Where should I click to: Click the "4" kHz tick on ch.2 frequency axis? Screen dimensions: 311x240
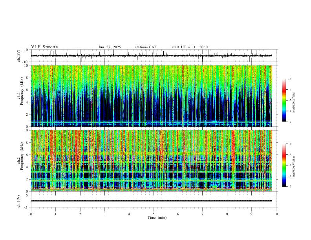tap(27, 167)
